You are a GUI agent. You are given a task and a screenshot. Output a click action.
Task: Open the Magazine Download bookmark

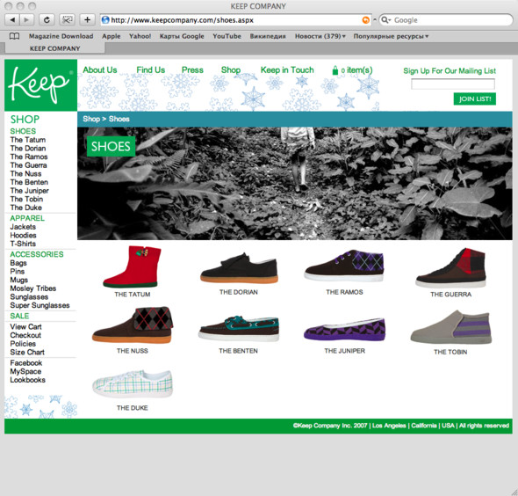pos(61,36)
